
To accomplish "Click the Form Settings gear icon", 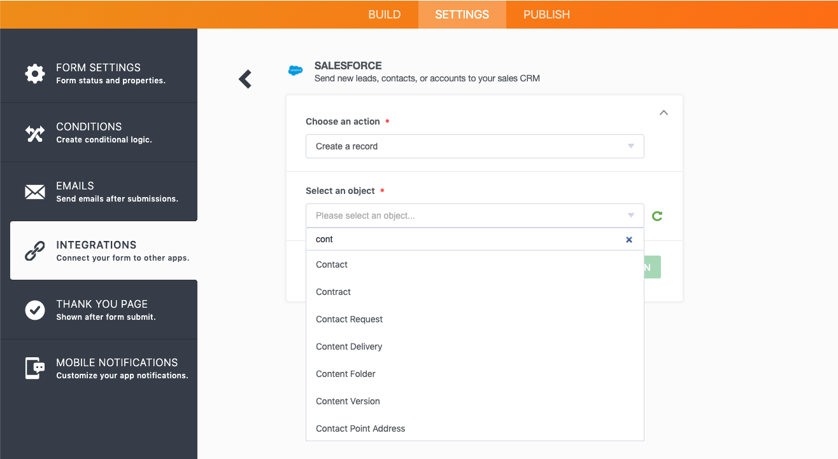I will pos(34,74).
